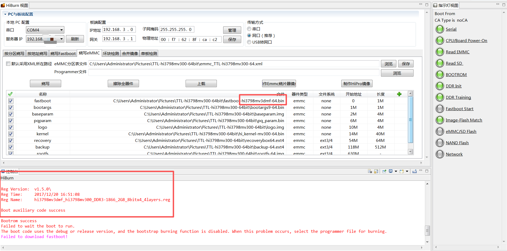This screenshot has width=507, height=251.
Task: Uncheck the bootargs partition checkbox
Action: [x=11, y=108]
